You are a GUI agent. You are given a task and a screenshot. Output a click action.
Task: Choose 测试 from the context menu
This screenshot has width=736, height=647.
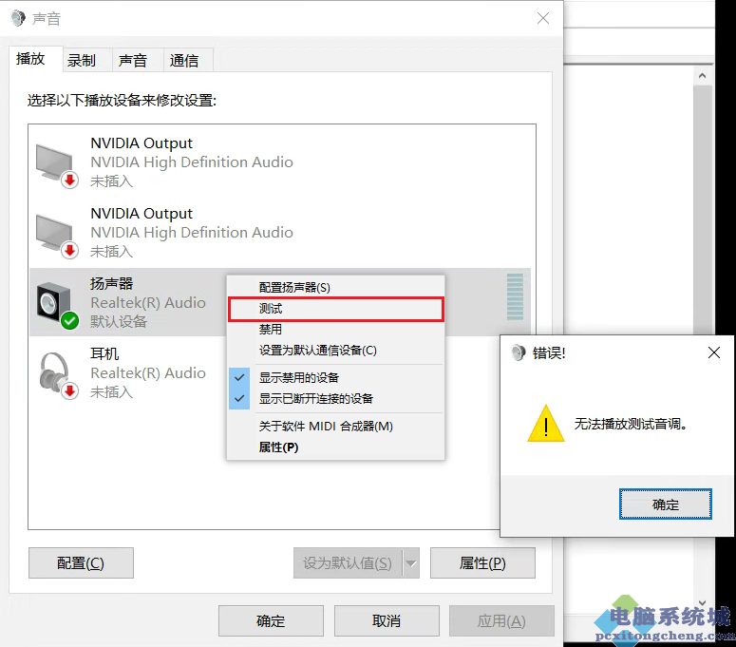click(335, 309)
